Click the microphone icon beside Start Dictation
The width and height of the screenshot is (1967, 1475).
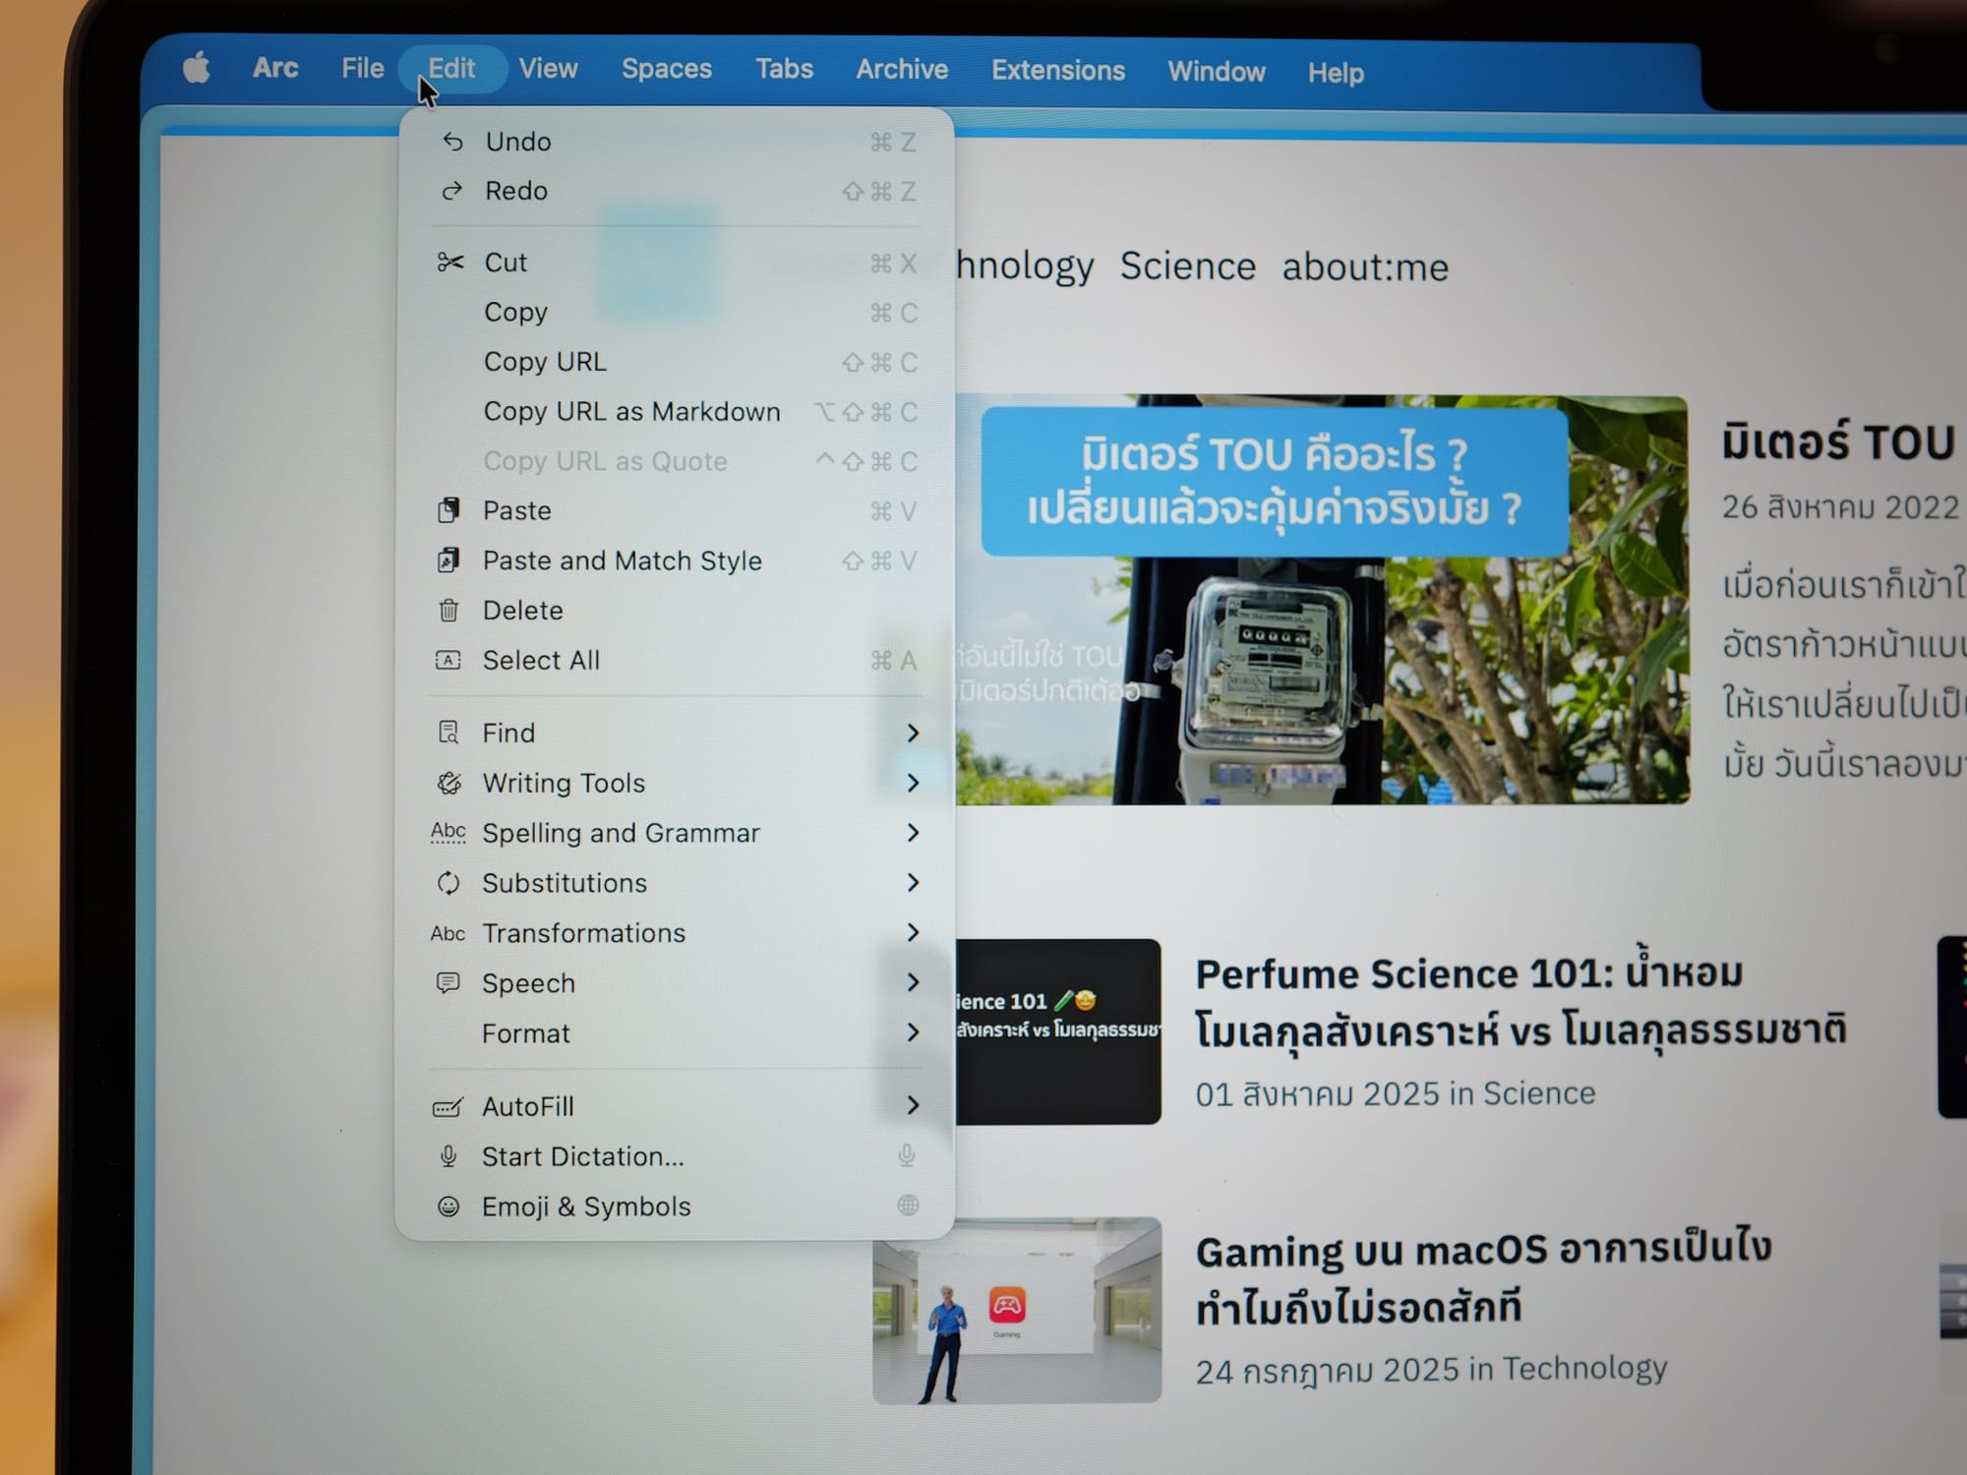448,1156
